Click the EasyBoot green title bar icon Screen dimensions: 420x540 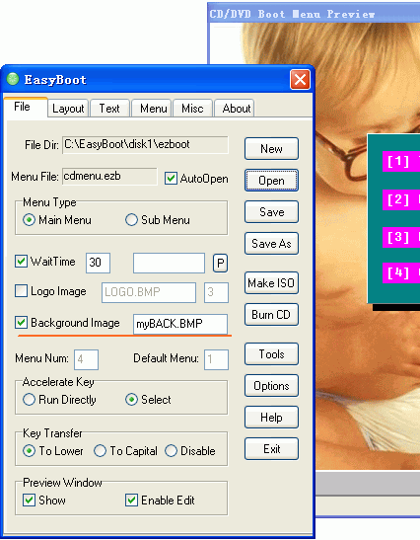click(x=13, y=79)
